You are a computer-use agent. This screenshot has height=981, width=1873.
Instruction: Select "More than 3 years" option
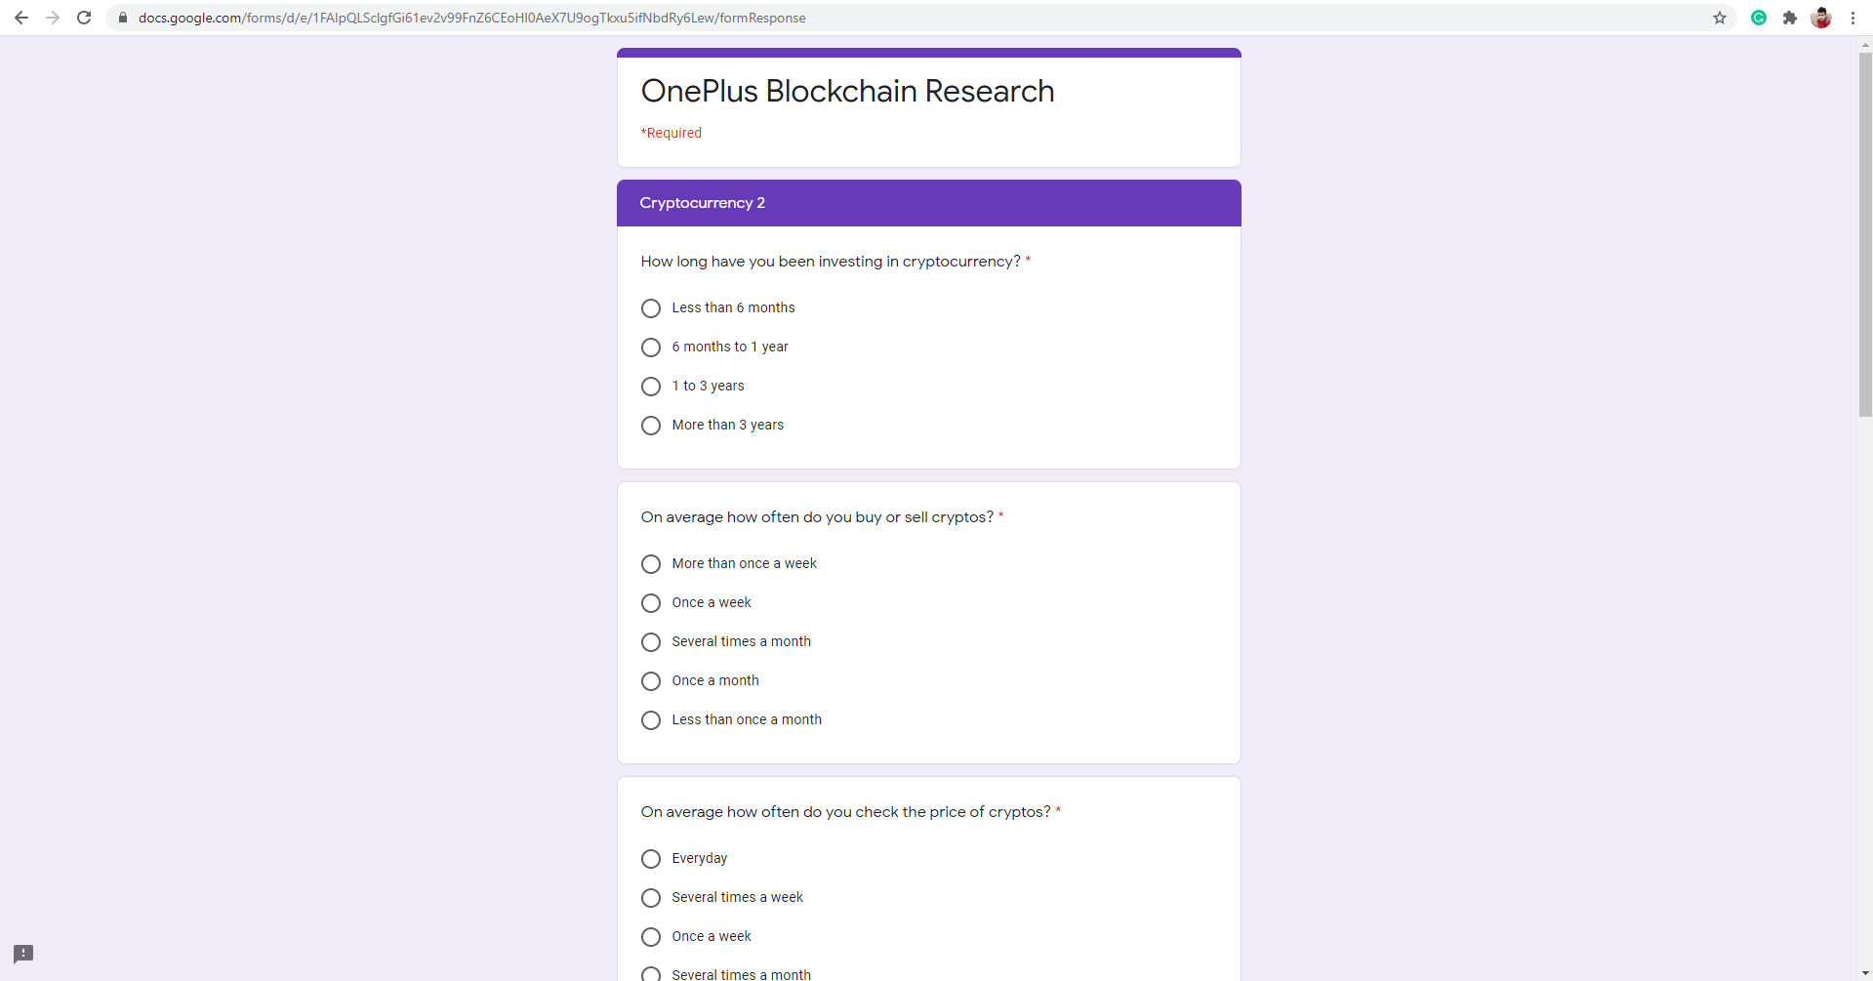tap(651, 426)
